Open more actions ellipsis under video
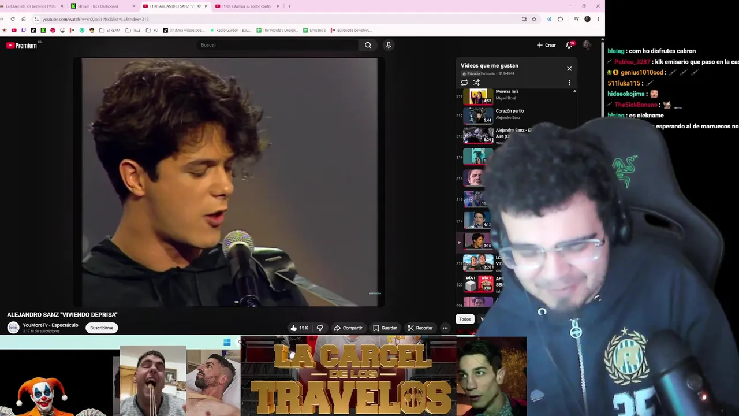This screenshot has width=739, height=416. click(445, 328)
